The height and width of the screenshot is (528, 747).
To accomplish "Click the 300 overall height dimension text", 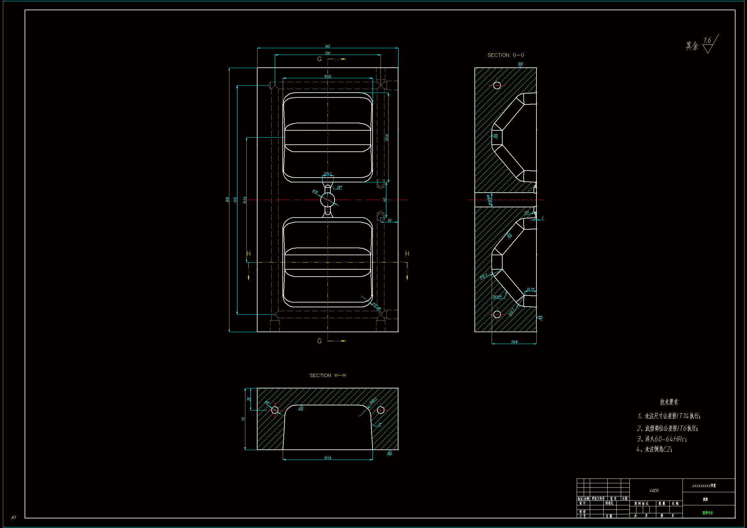I will 227,200.
